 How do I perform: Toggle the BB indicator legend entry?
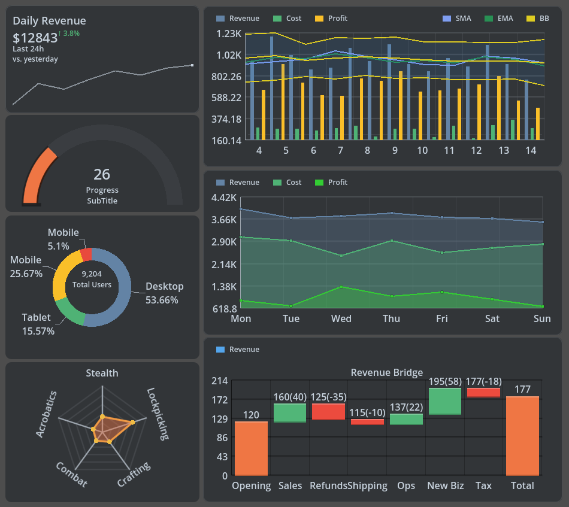tap(538, 19)
